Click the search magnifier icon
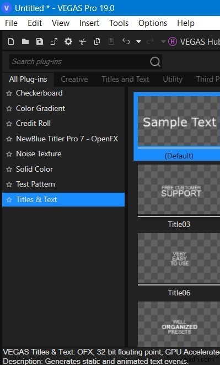The image size is (220, 365). point(155,62)
